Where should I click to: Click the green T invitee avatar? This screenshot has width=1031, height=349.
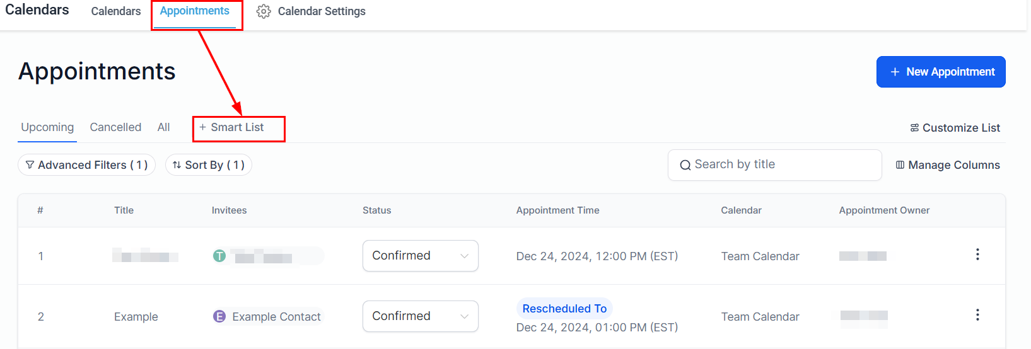(x=219, y=256)
